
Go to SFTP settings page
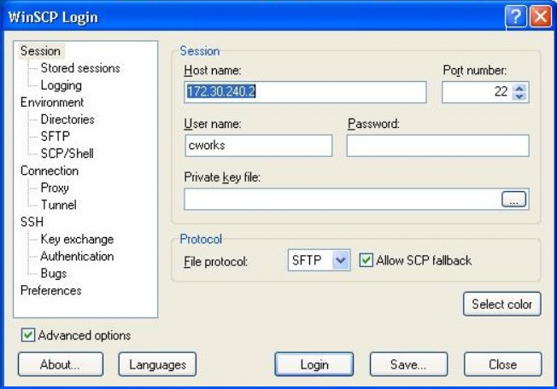pos(55,136)
